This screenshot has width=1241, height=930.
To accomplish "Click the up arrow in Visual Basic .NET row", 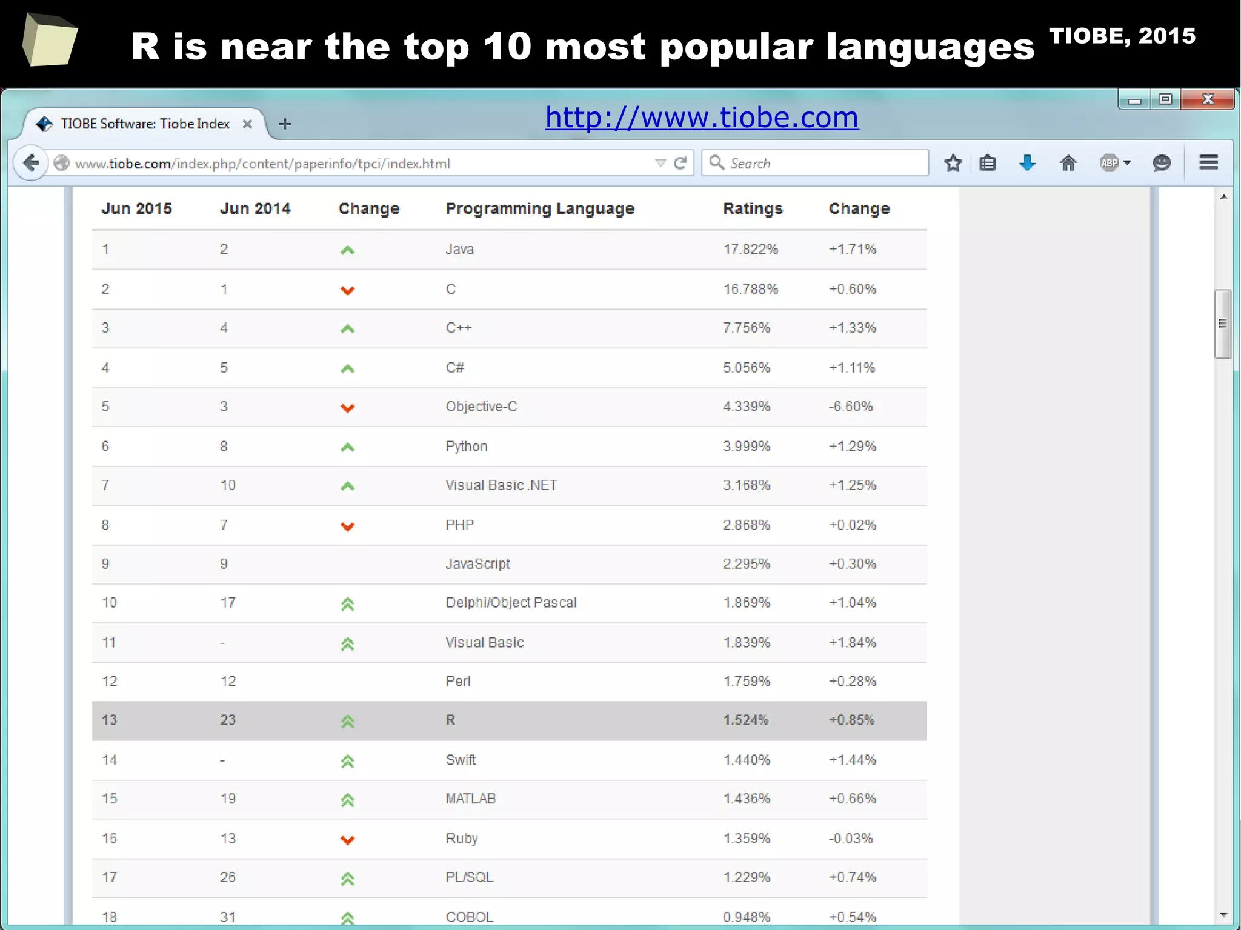I will (347, 486).
